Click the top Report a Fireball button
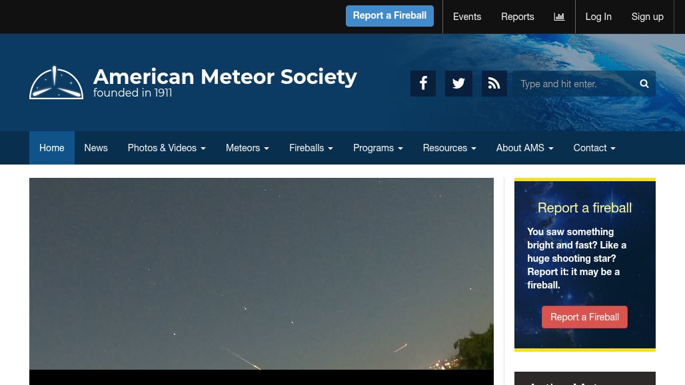685x385 pixels. point(389,15)
